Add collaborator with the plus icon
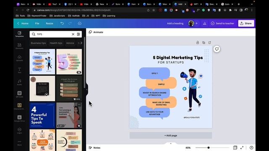Viewport: 269px width, 151px height. tap(197, 23)
